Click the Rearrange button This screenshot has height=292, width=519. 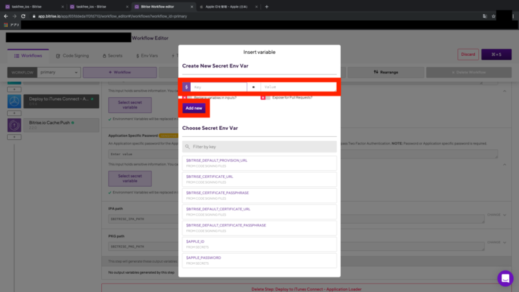(385, 72)
